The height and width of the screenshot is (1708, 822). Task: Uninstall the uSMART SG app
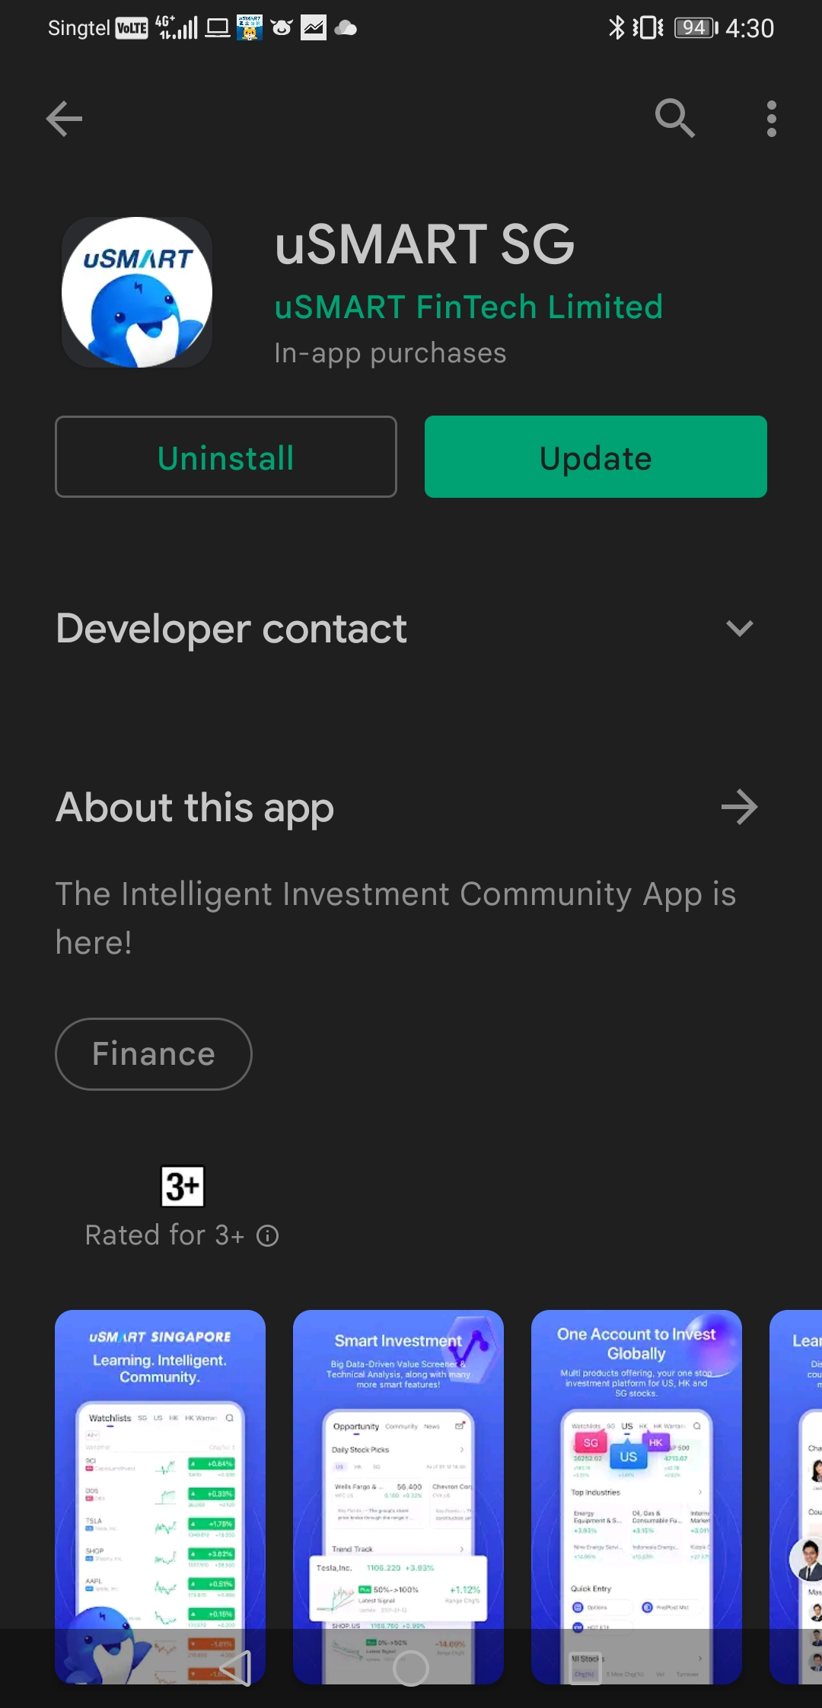click(x=226, y=457)
